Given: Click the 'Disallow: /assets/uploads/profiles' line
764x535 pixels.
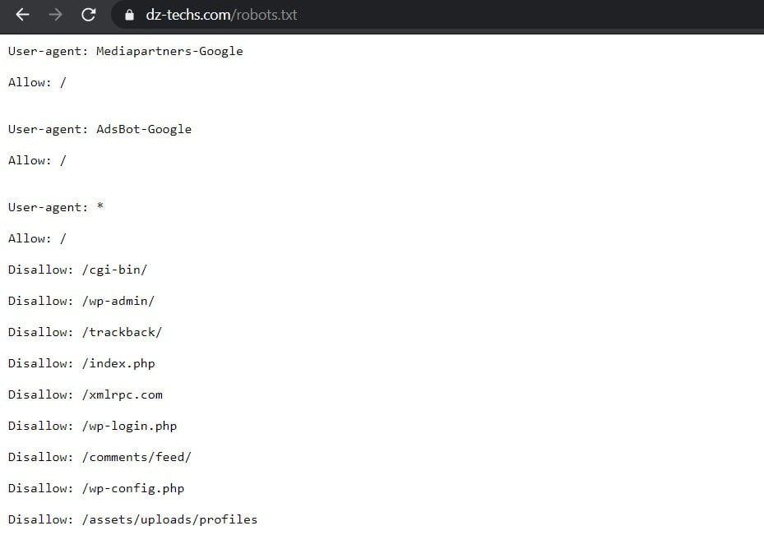Looking at the screenshot, I should coord(132,519).
